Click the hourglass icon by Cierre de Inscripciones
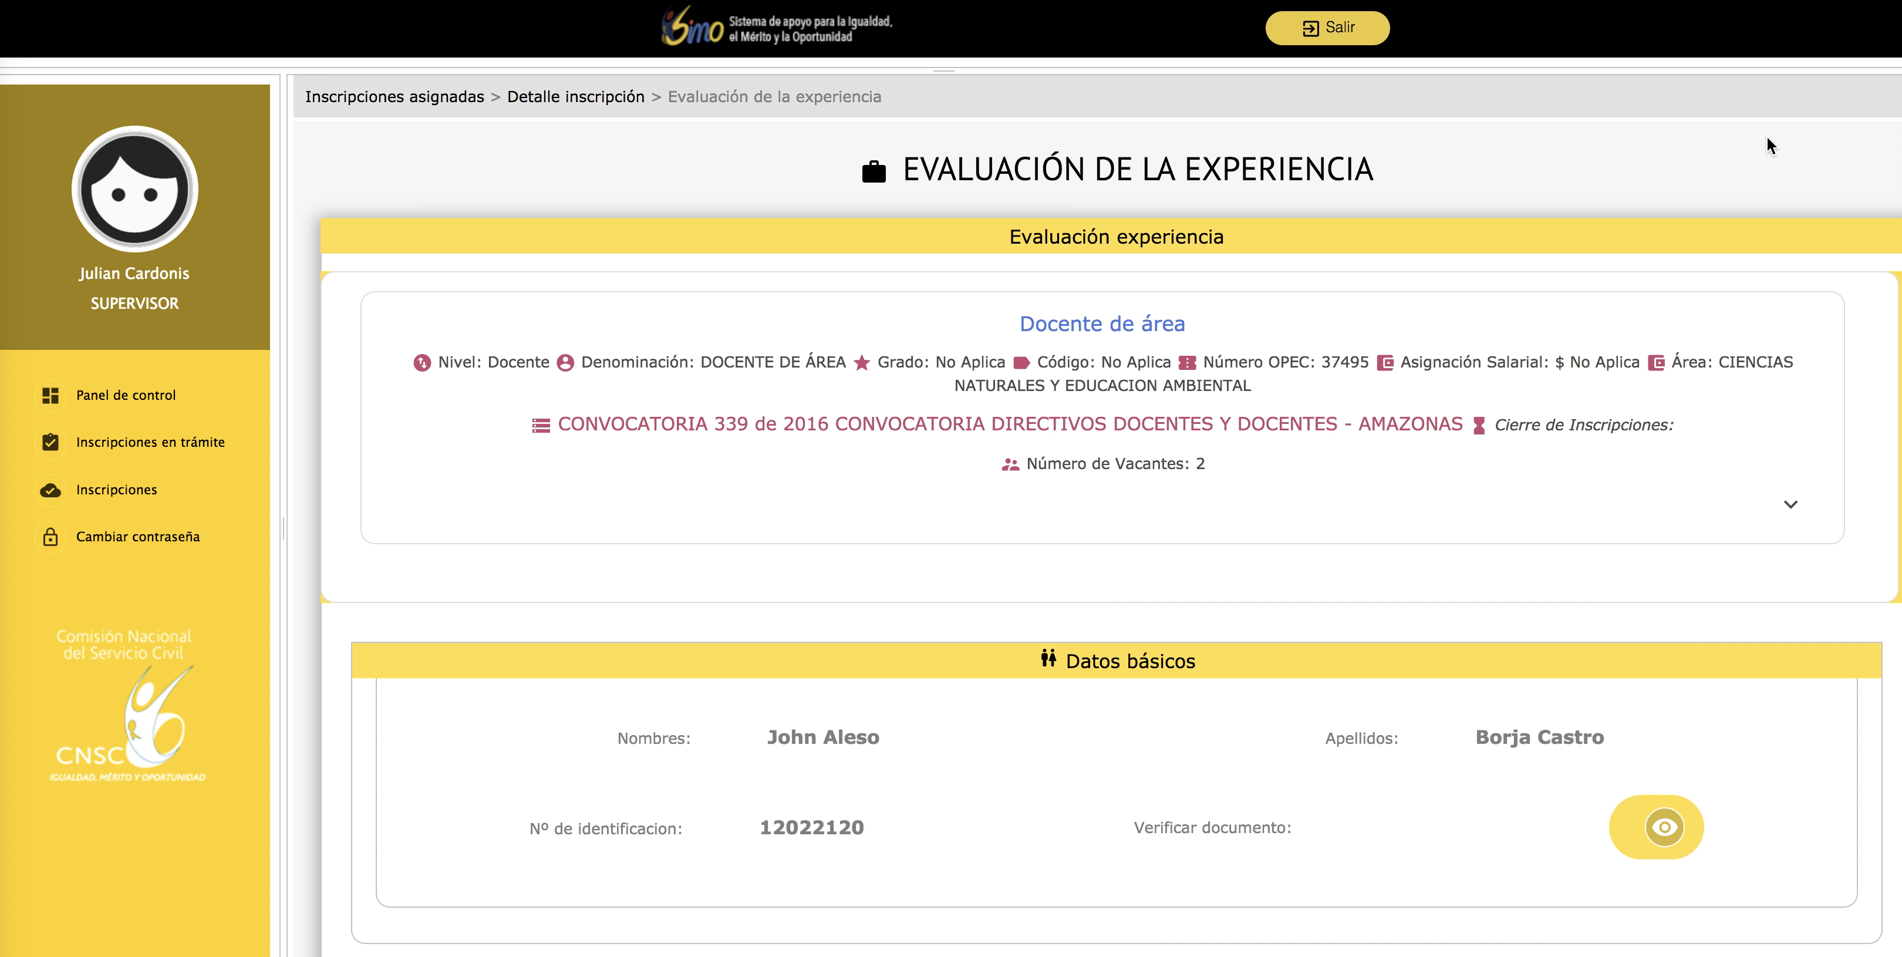This screenshot has width=1902, height=957. (x=1478, y=425)
